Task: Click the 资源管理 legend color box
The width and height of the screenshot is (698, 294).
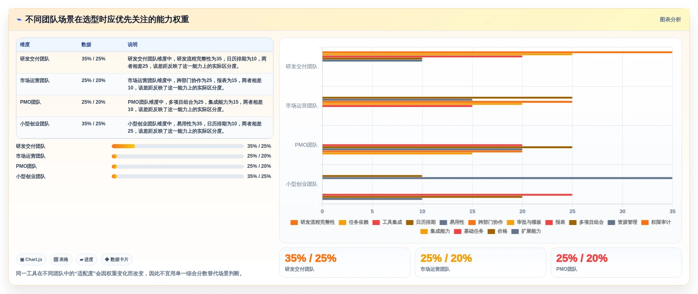Action: [x=611, y=223]
